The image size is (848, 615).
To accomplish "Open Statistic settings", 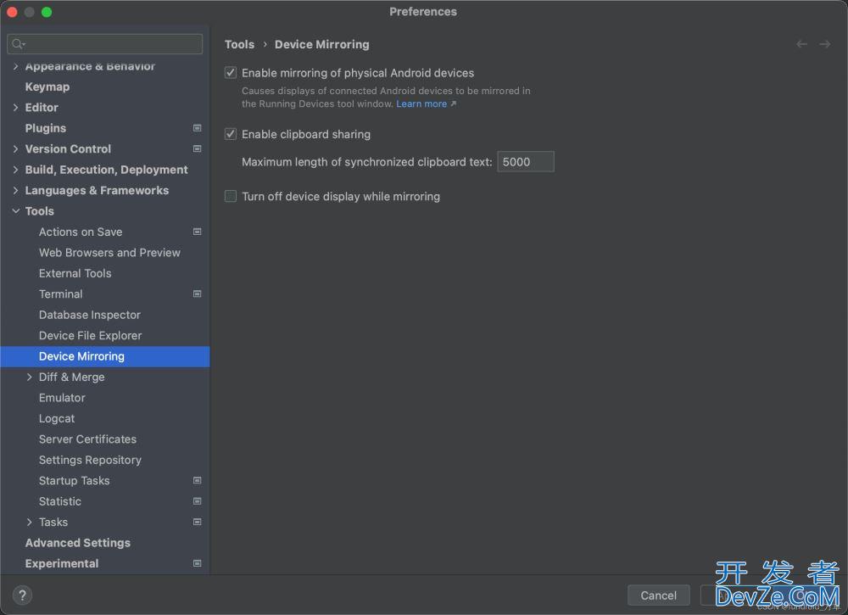I will [60, 501].
